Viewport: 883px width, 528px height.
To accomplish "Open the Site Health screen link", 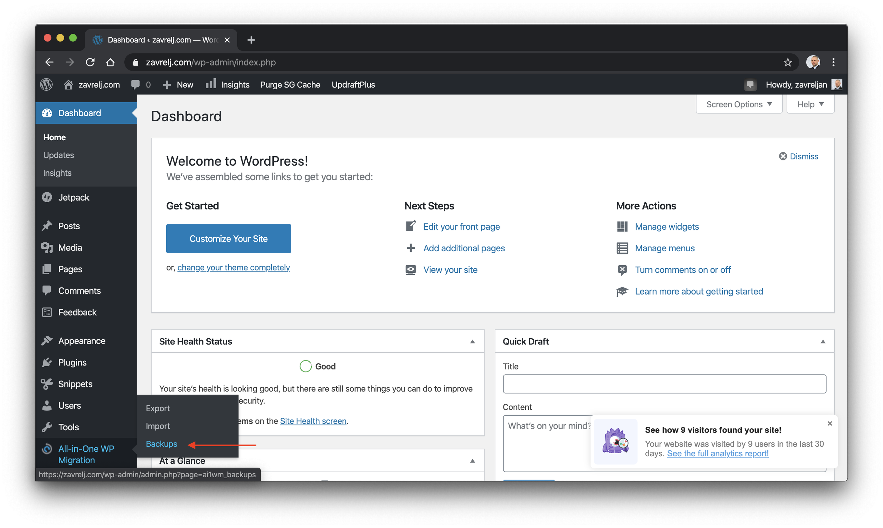I will tap(313, 421).
